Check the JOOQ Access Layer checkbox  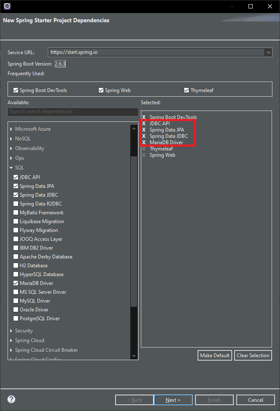16,239
